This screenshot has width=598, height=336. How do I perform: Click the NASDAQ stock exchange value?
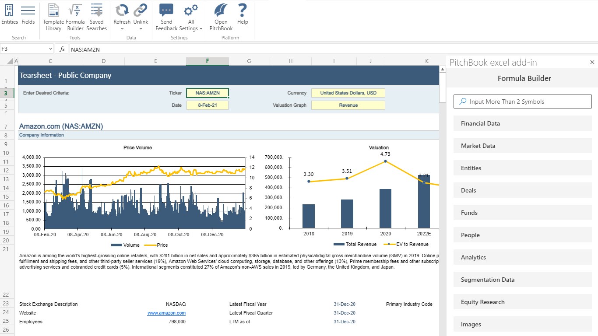176,304
